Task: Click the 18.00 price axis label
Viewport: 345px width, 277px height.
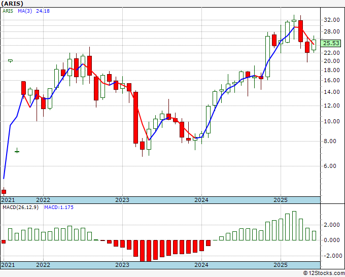Action: pos(332,70)
